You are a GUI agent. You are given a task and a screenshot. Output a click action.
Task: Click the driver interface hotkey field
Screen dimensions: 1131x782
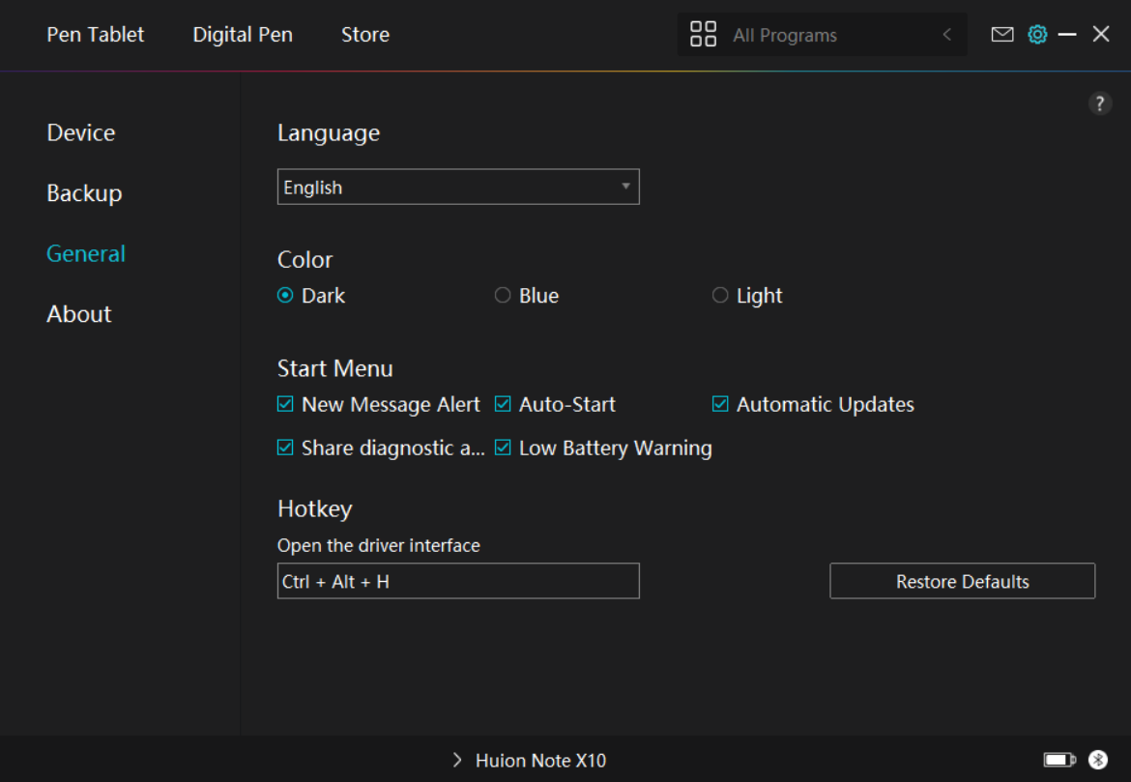pos(458,582)
